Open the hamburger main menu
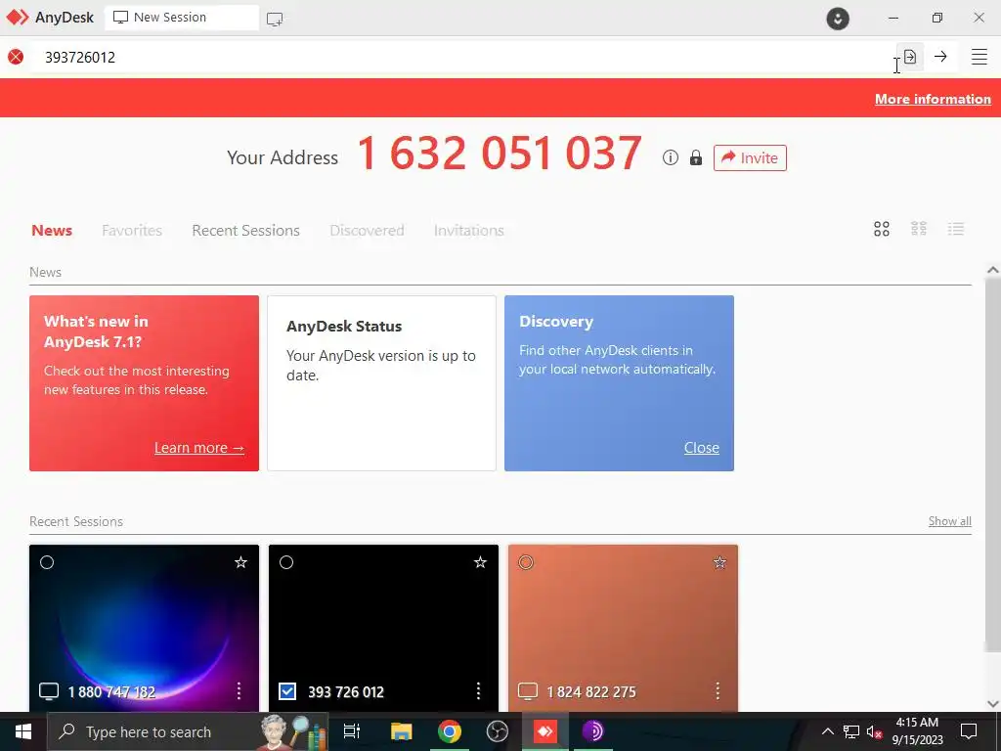1001x751 pixels. pyautogui.click(x=979, y=57)
